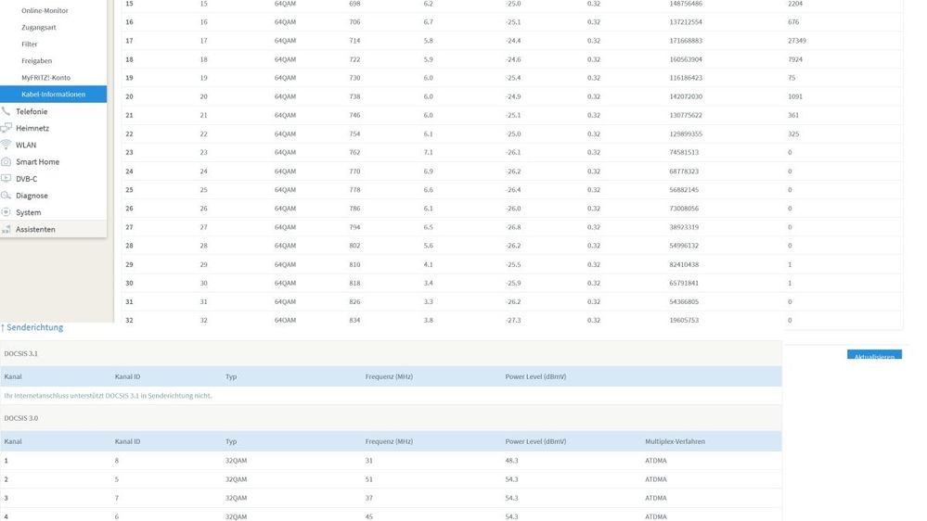Click the DOCSIS 3.1 not-supported notice text
927x521 pixels.
point(108,396)
